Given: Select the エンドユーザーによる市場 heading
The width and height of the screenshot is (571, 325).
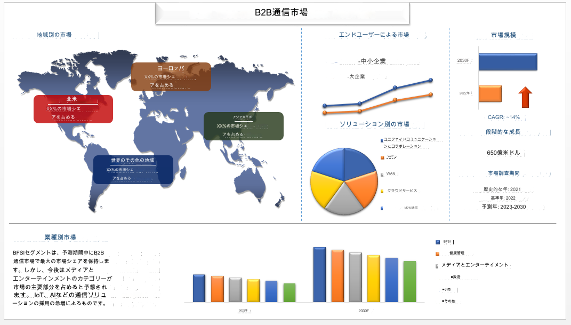Looking at the screenshot, I should [x=374, y=35].
